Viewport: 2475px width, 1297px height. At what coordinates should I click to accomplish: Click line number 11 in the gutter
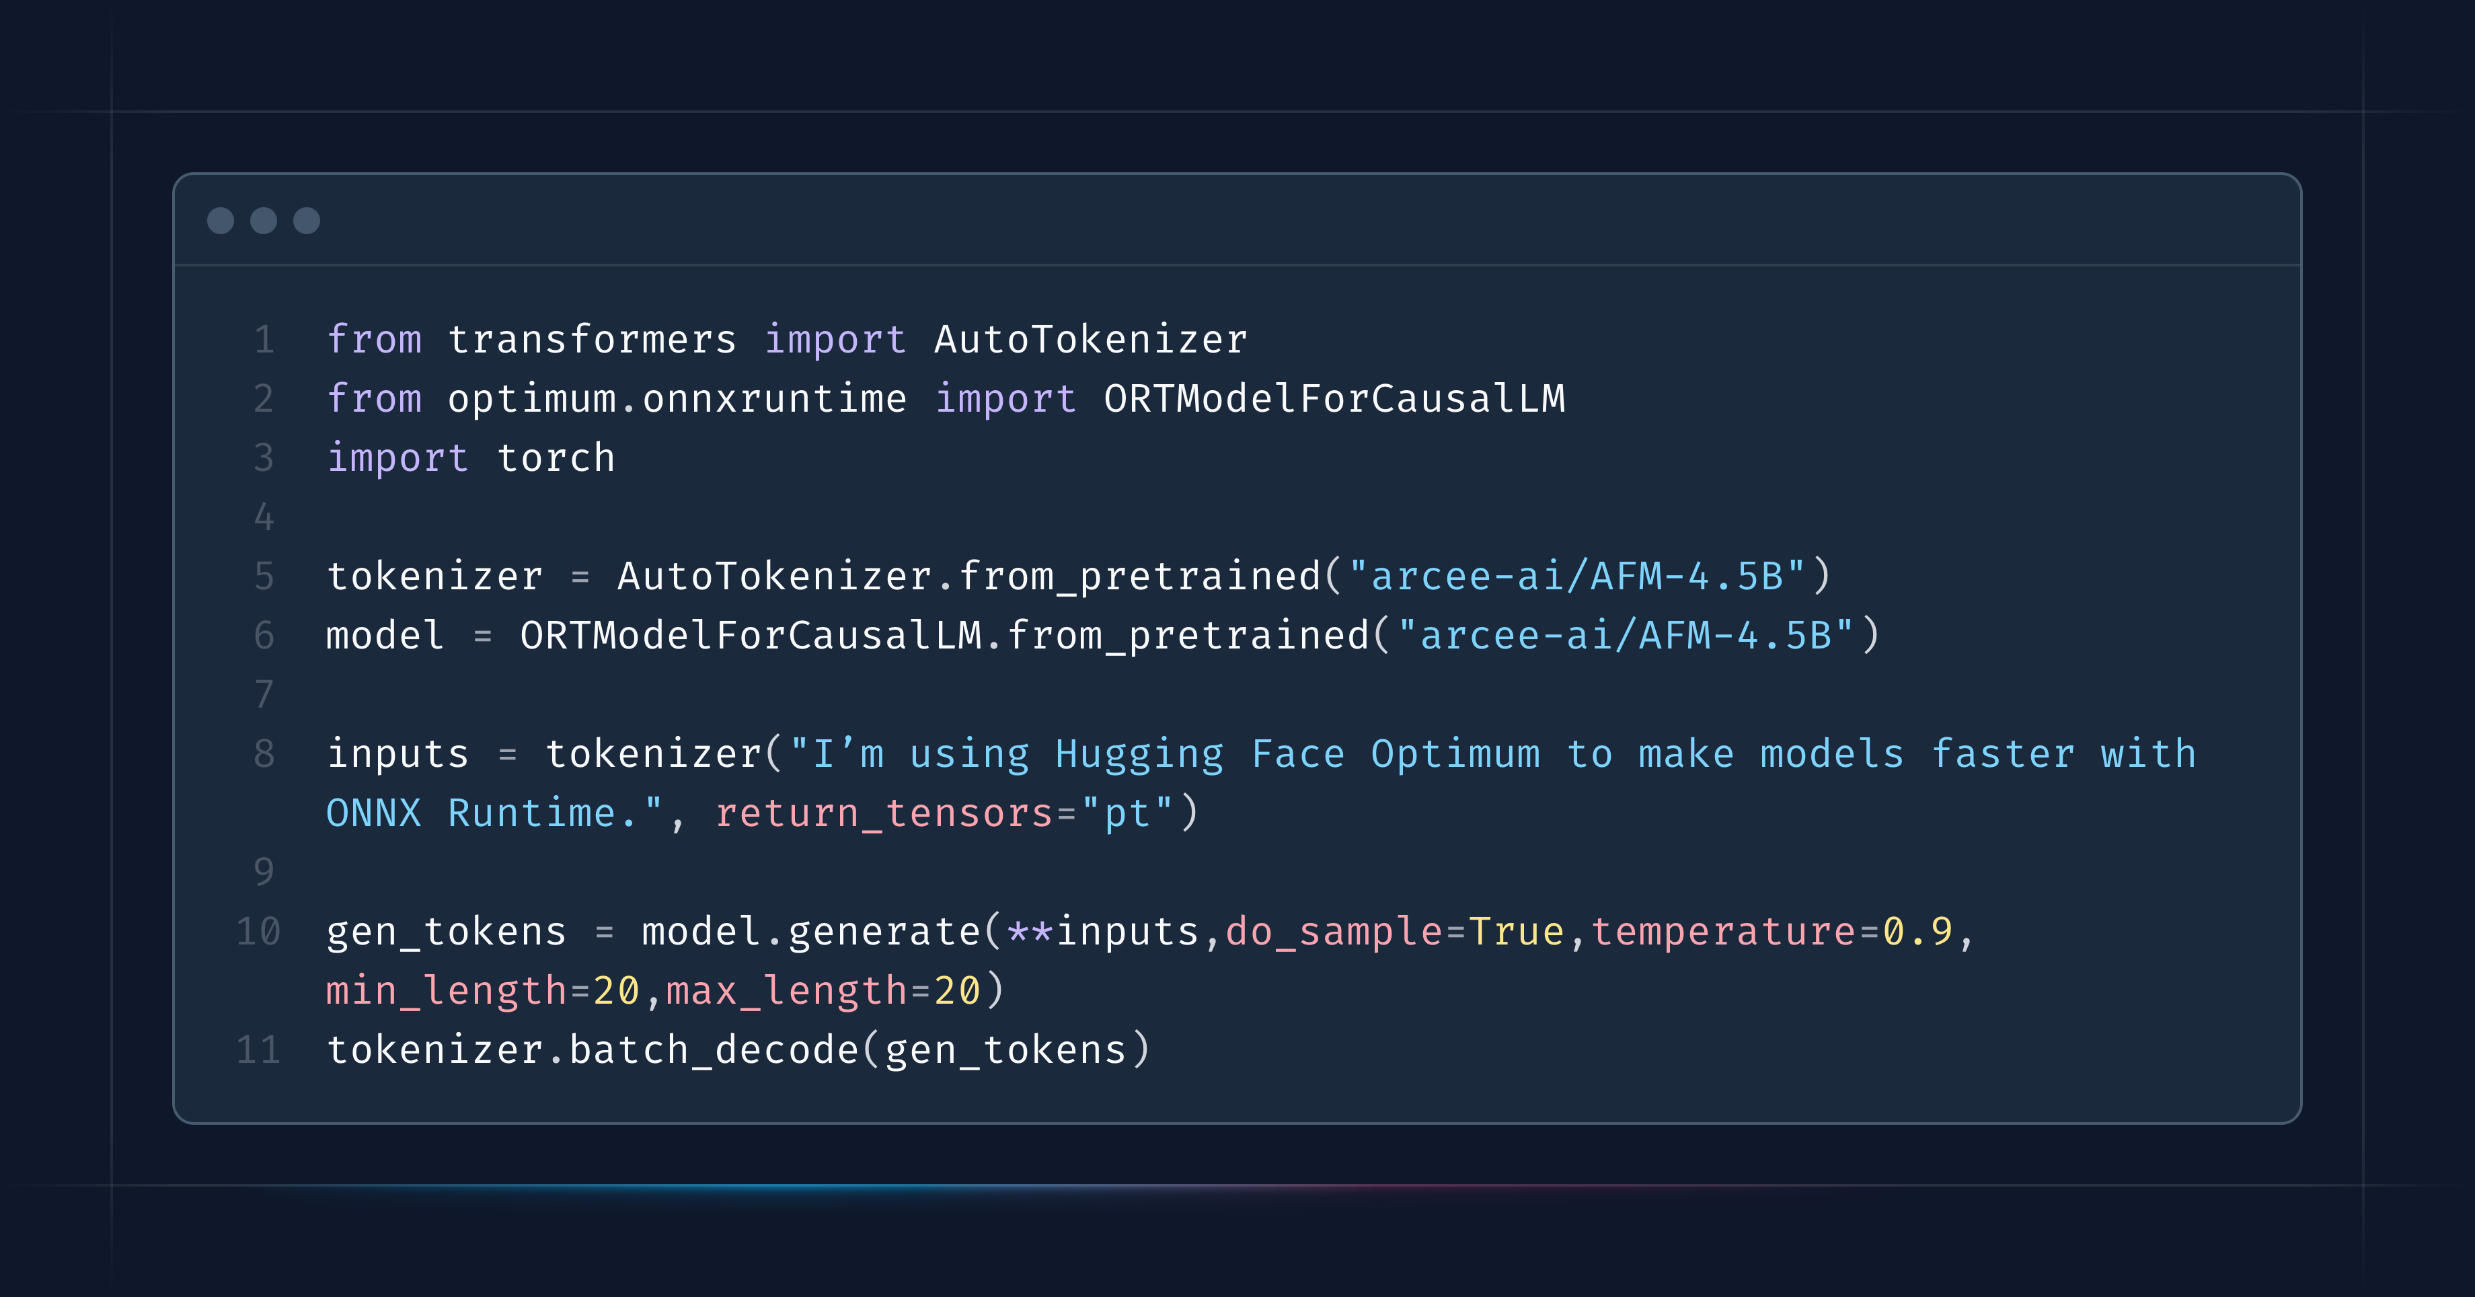[258, 1050]
